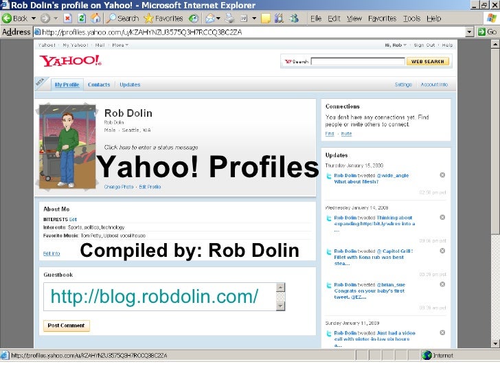Click the Sign Out link
This screenshot has height=375, width=500.
pyautogui.click(x=424, y=45)
